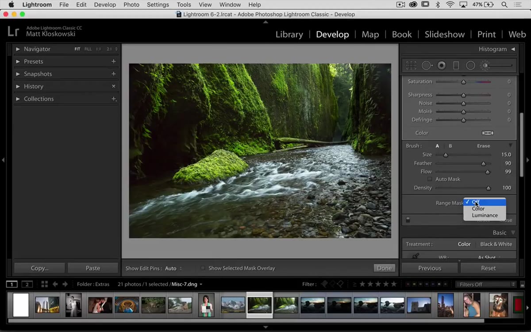
Task: Select the Red Eye Correction tool
Action: click(441, 66)
